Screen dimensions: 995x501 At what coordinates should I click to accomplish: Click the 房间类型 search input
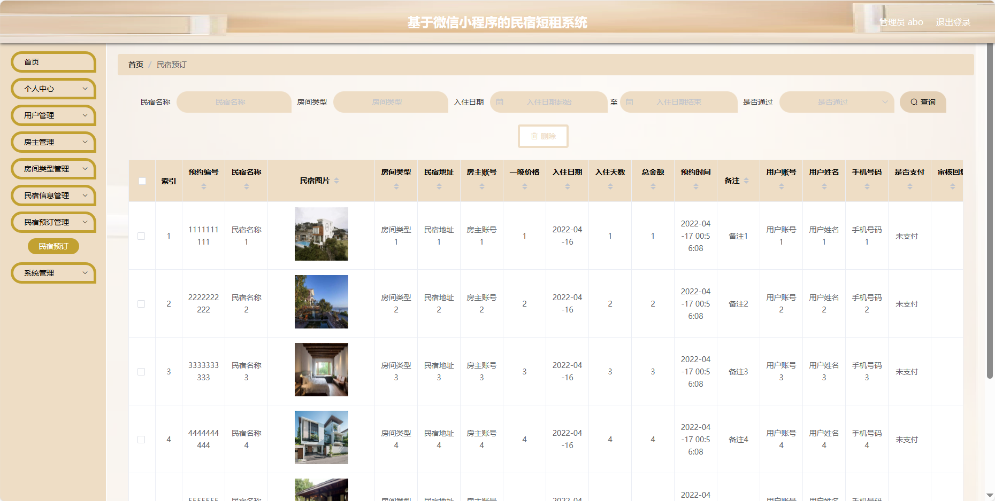click(x=391, y=102)
